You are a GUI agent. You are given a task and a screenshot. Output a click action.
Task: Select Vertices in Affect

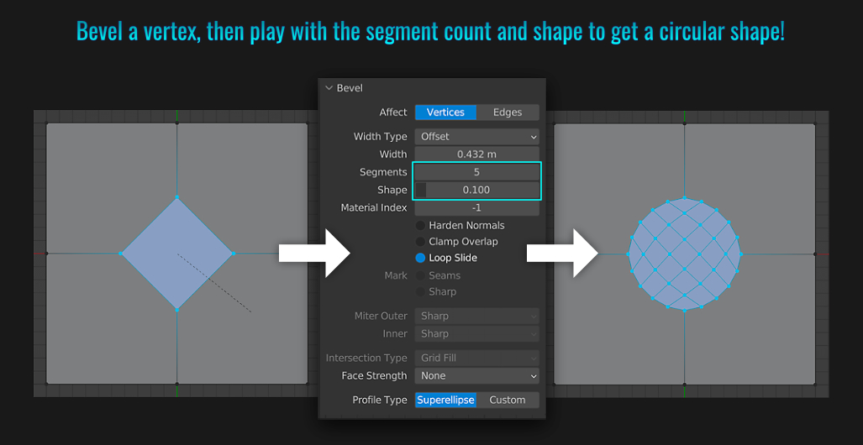[x=445, y=113]
